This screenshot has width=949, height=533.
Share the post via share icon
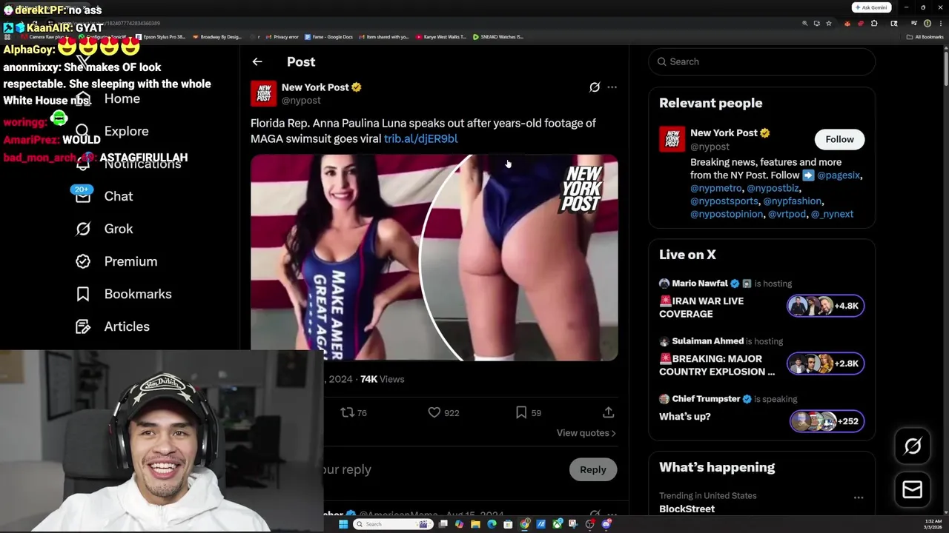pos(608,412)
